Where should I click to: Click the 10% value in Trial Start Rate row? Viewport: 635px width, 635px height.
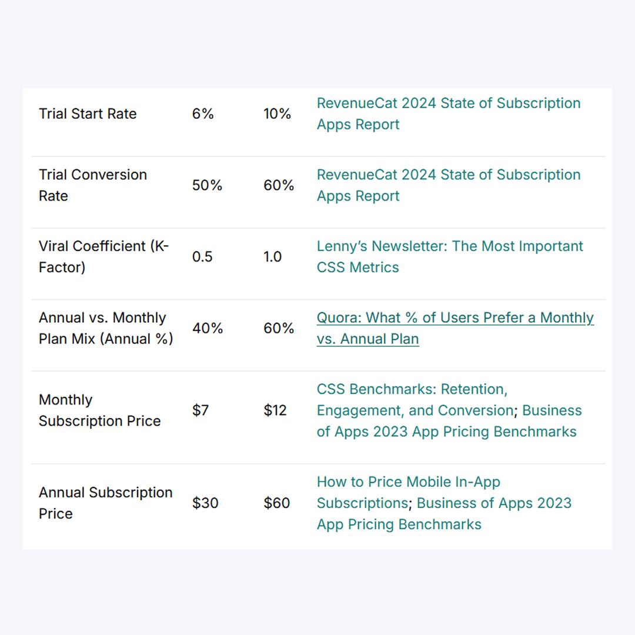pos(277,114)
